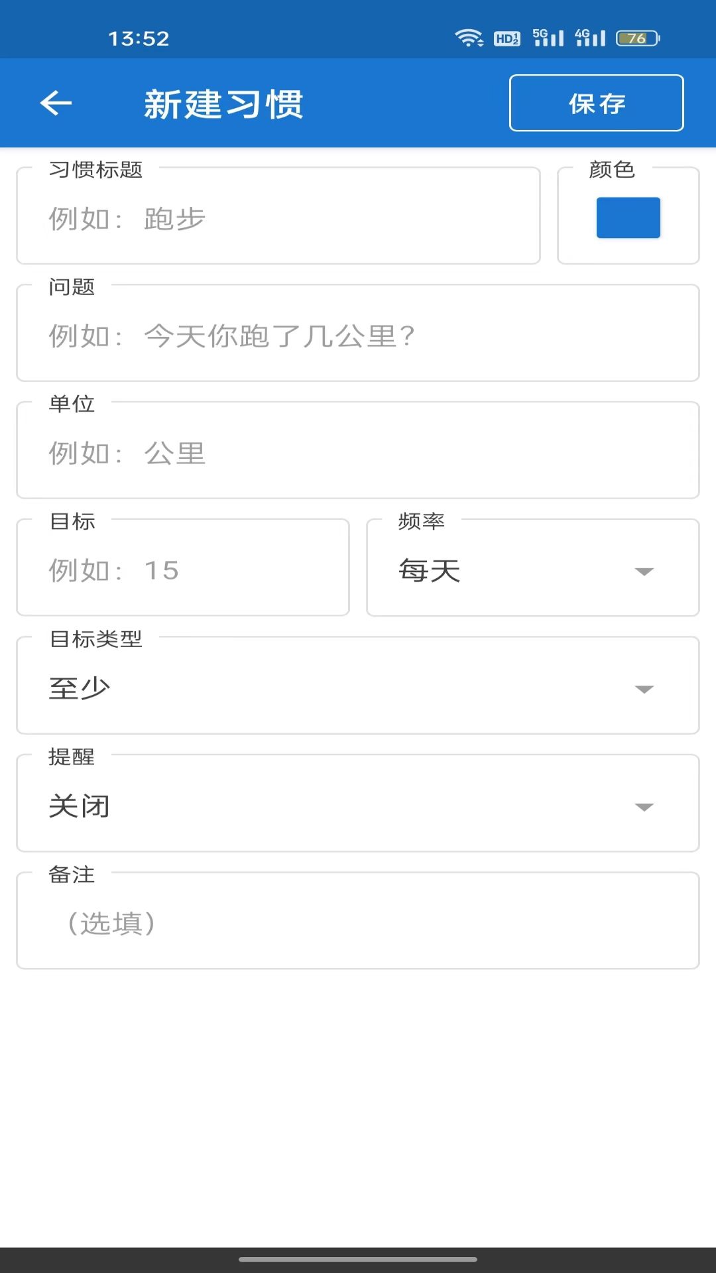Tap the back arrow icon

pos(56,103)
